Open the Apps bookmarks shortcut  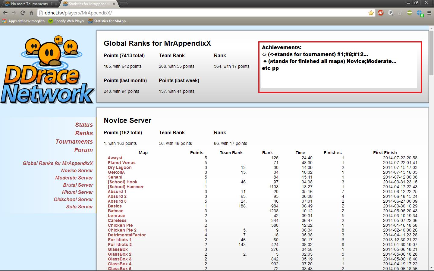point(23,21)
